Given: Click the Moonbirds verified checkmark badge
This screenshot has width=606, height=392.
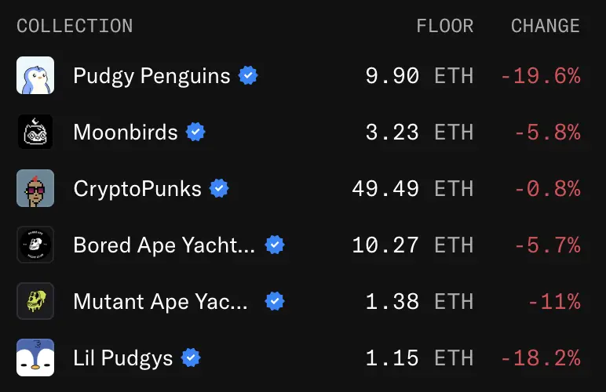Looking at the screenshot, I should point(195,132).
